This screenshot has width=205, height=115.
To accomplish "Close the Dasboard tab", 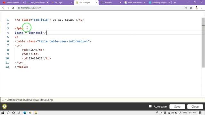I will tap(120, 3).
